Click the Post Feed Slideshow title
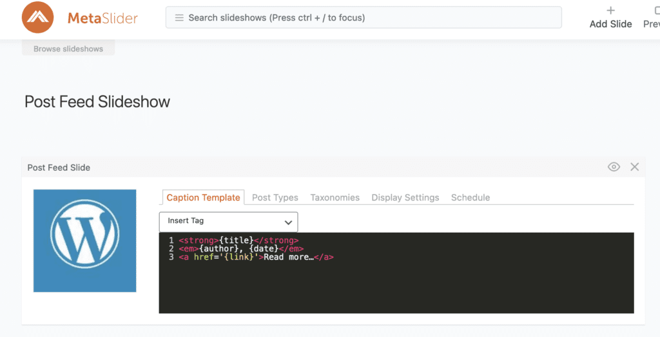The image size is (660, 337). (x=97, y=102)
